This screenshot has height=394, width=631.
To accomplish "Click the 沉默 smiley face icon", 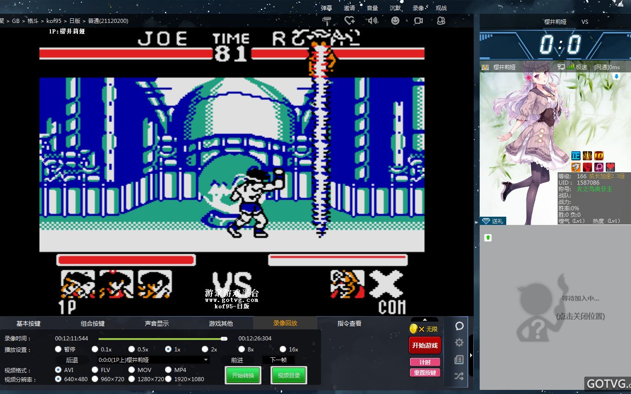I will coord(395,21).
